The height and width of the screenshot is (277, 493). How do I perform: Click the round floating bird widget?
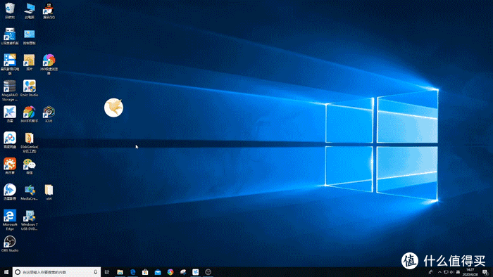point(113,108)
